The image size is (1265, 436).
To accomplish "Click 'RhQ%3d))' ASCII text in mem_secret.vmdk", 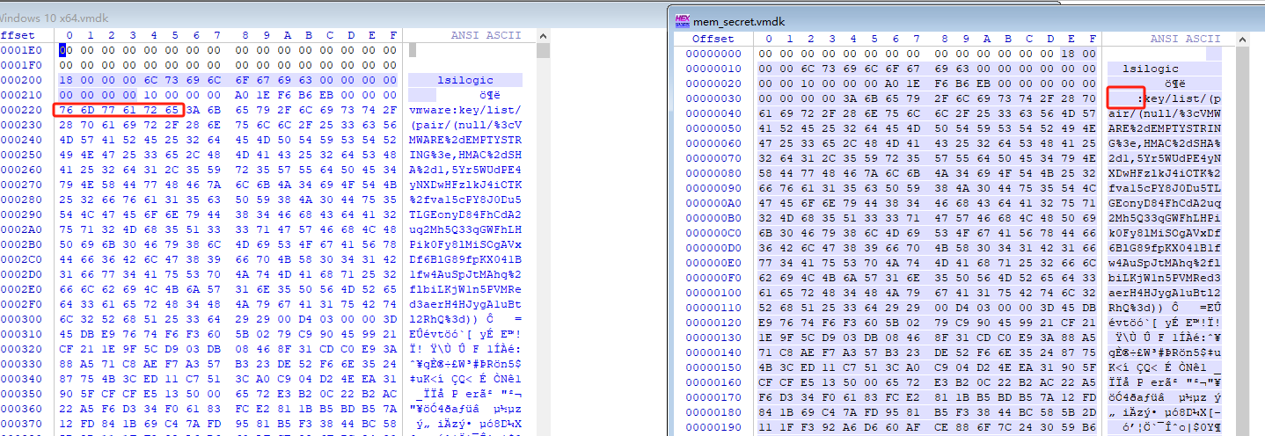I will (1136, 308).
